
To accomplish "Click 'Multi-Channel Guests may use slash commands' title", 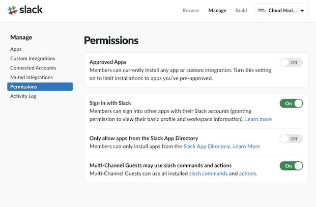I will coord(160,165).
